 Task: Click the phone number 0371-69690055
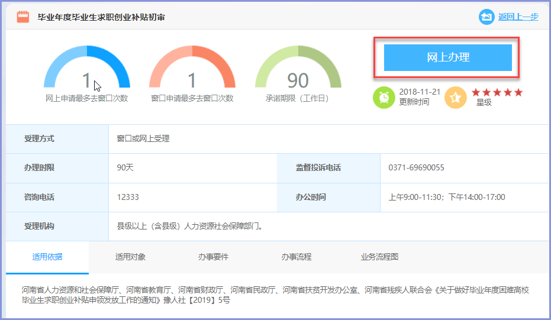coord(416,167)
